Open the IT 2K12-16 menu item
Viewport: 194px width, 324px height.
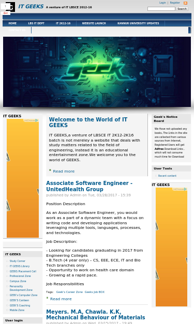click(x=63, y=23)
